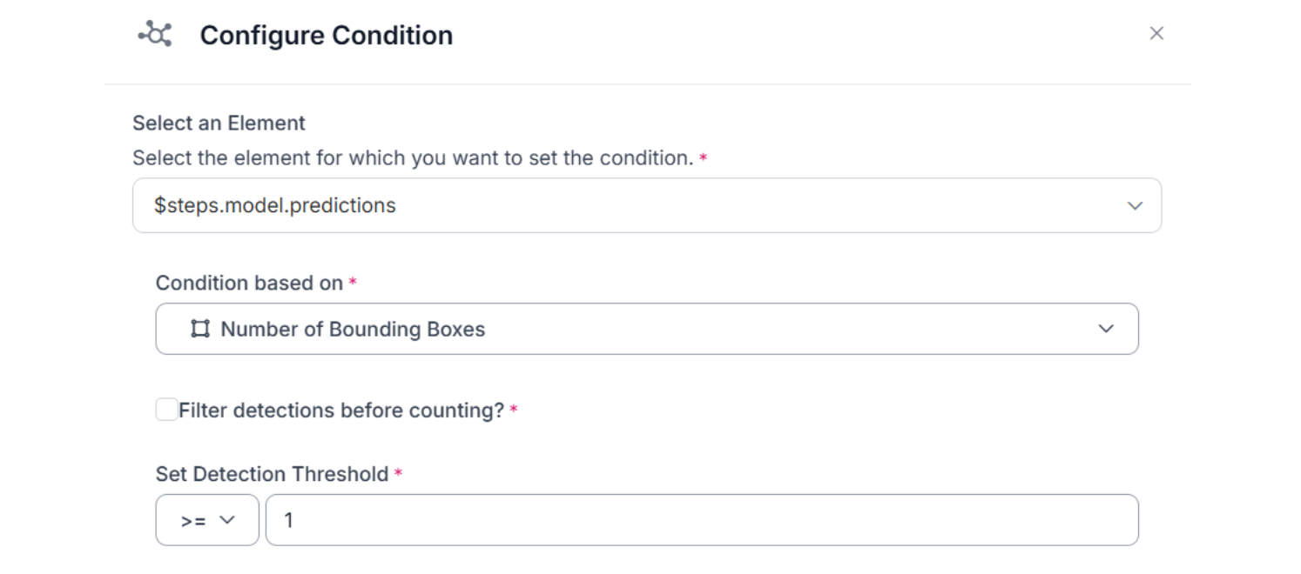
Task: Click the required asterisk after "Set Detection Threshold"
Action: (x=398, y=473)
